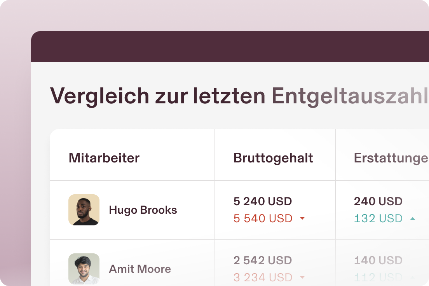Screen dimensions: 429x286
Task: Select the Mitarbeiter column header
Action: [104, 158]
